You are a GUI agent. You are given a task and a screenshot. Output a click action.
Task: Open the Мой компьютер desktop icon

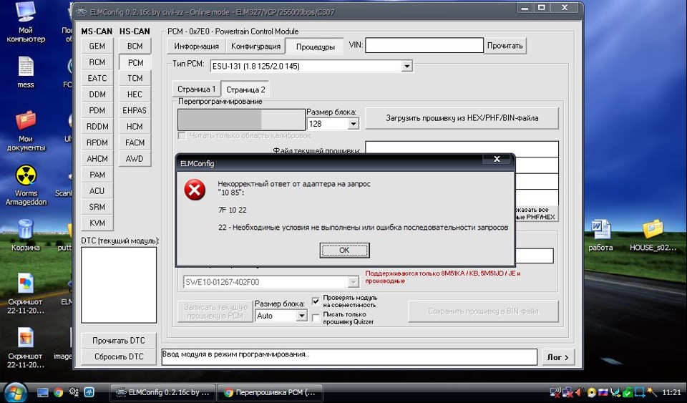pos(26,22)
